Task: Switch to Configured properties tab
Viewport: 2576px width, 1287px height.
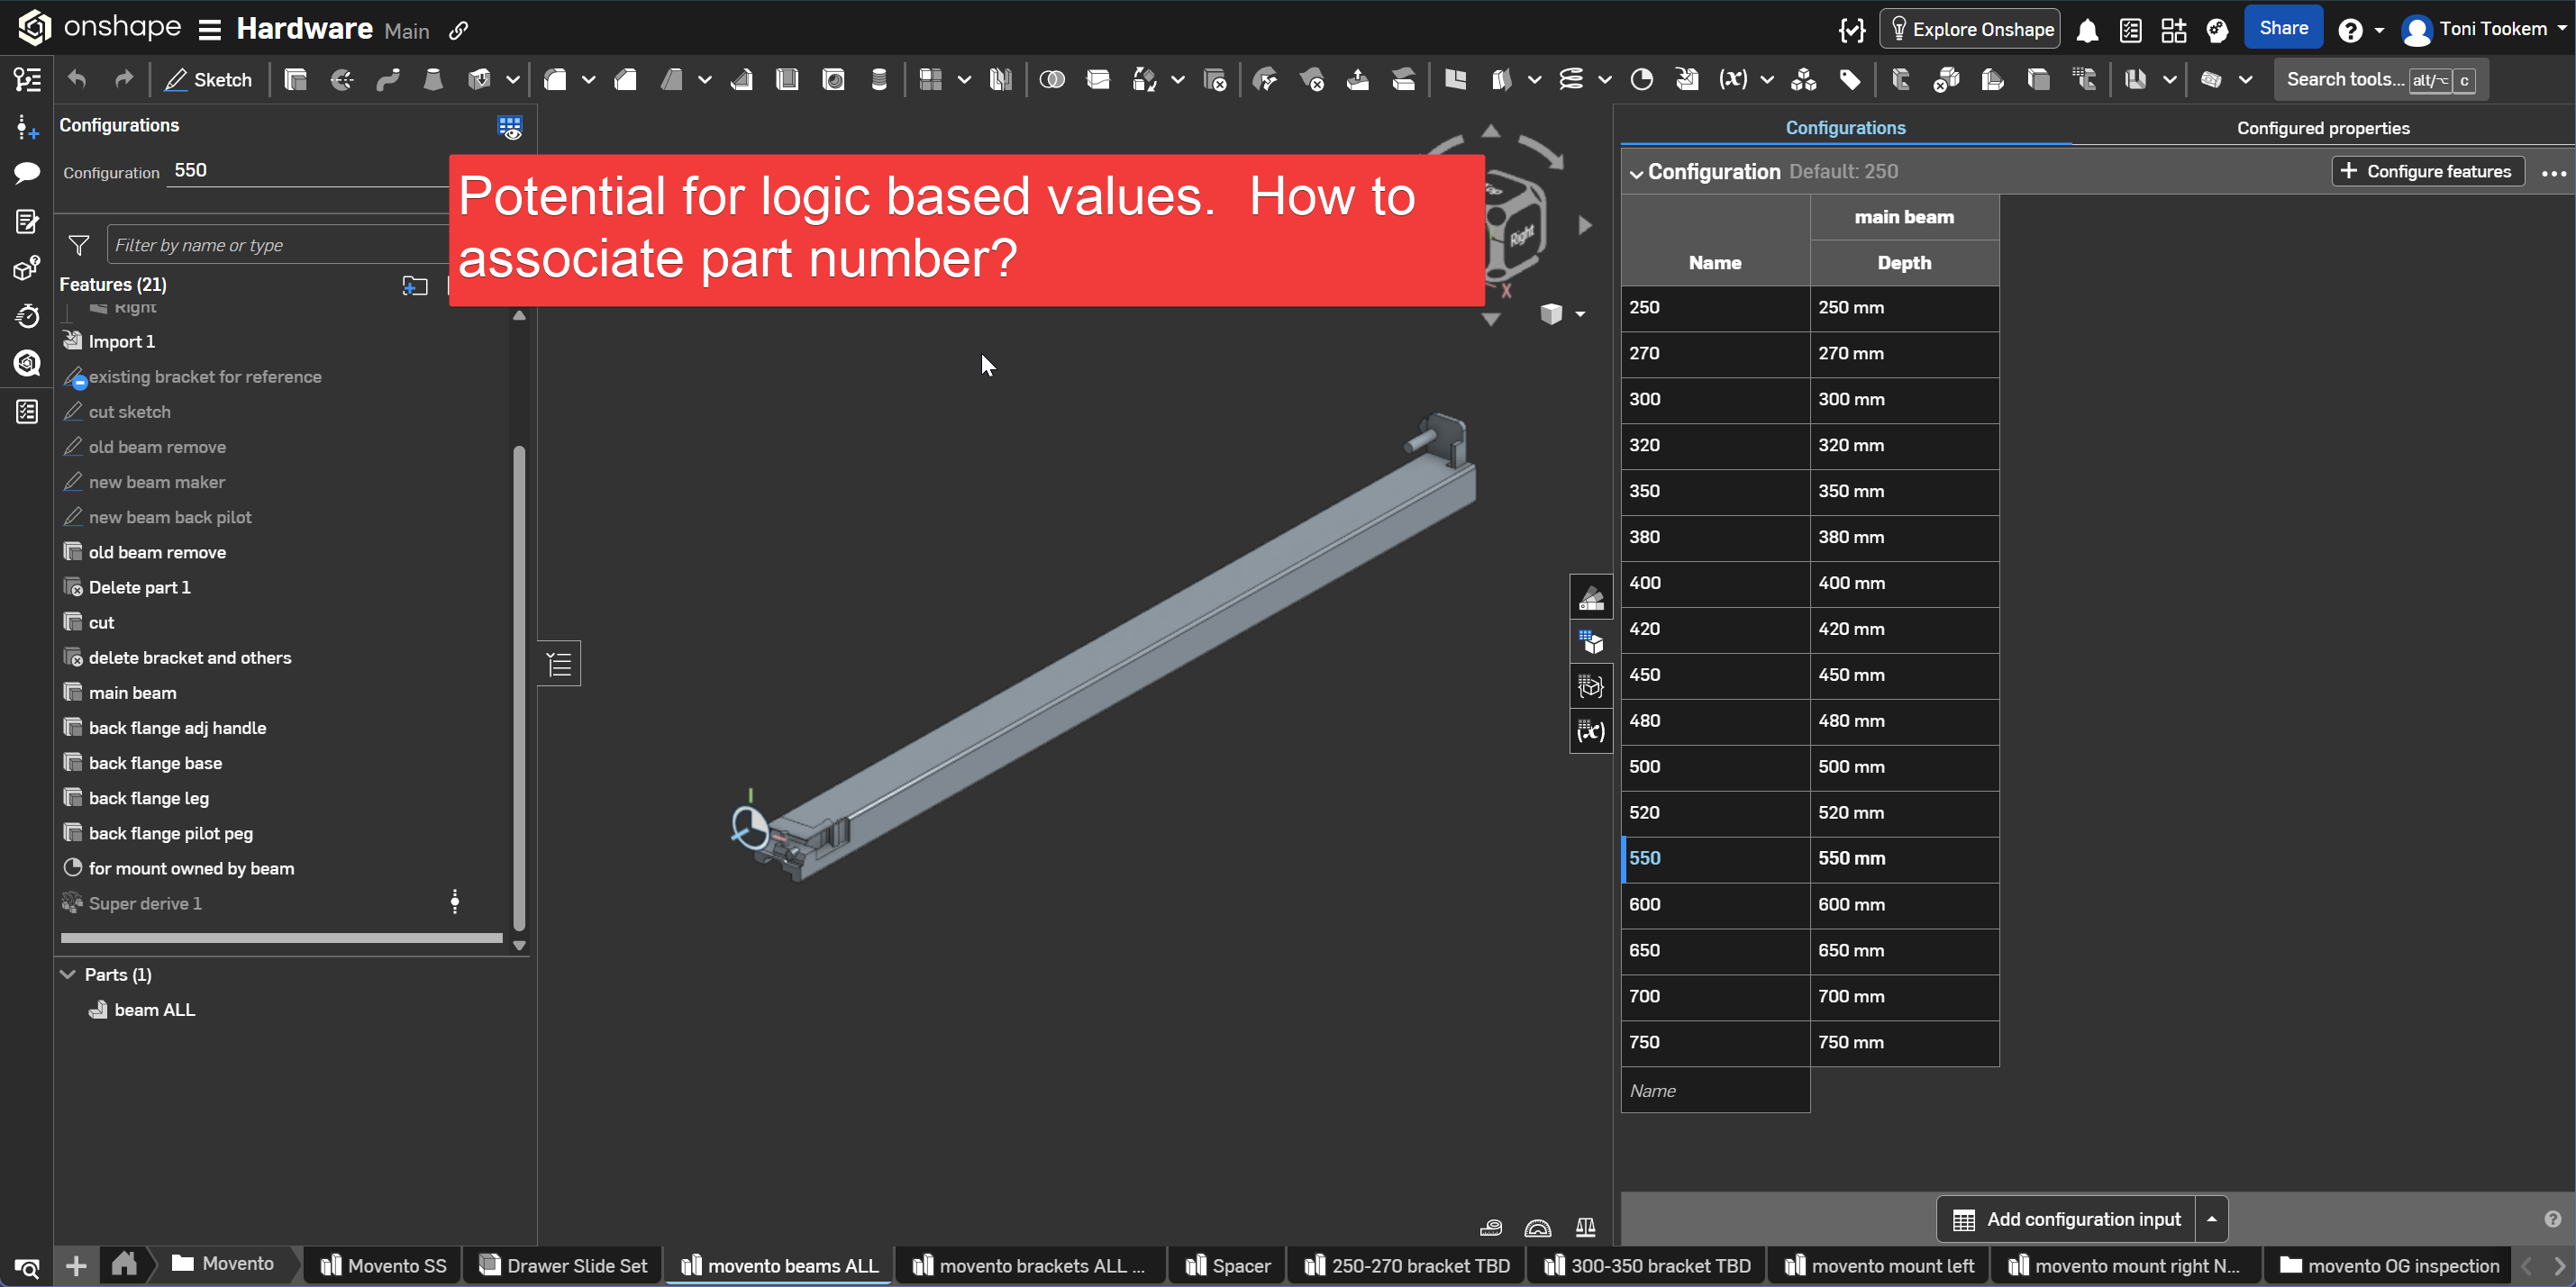Action: click(2322, 128)
